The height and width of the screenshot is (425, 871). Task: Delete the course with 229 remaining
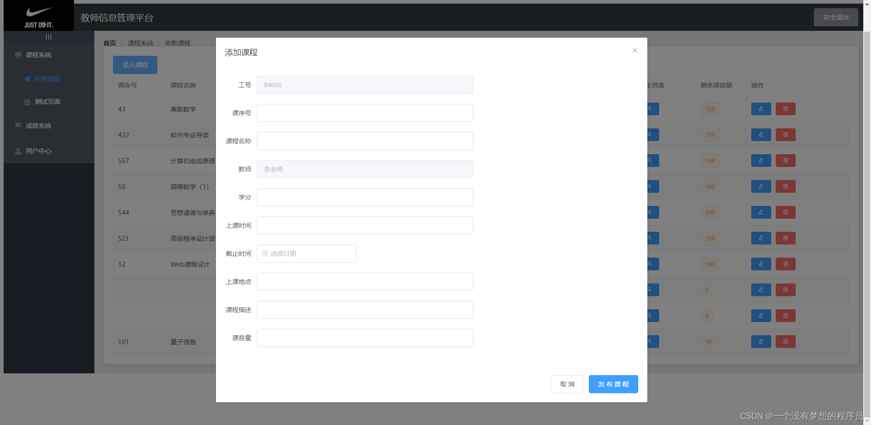786,238
